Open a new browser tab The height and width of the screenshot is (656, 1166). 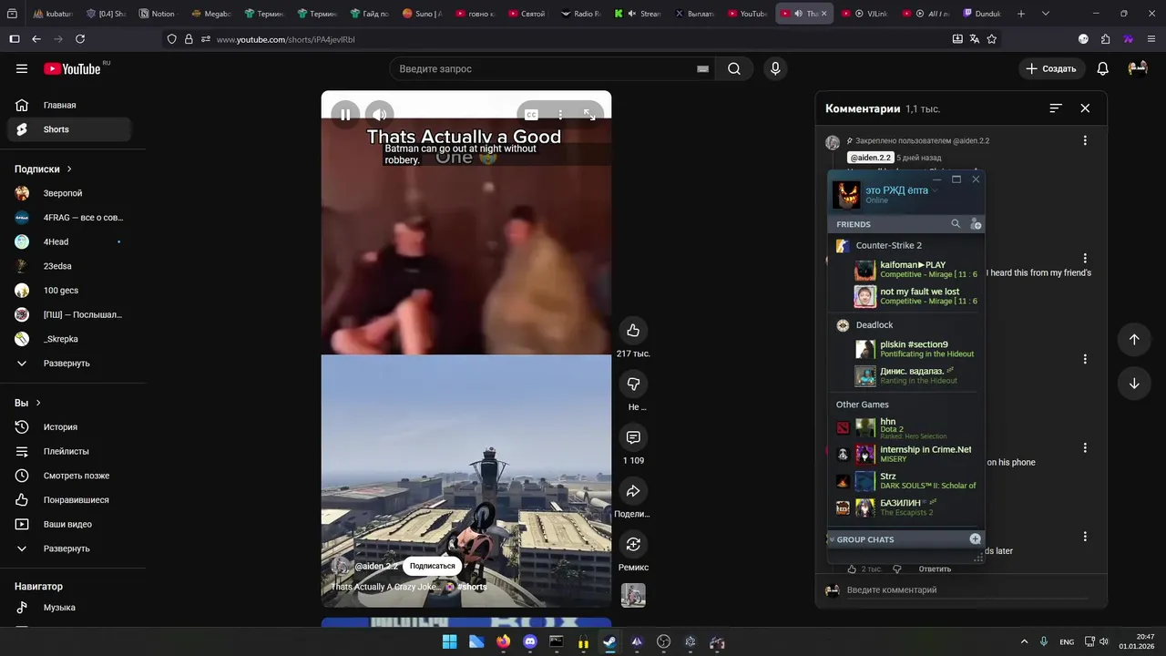point(1021,14)
